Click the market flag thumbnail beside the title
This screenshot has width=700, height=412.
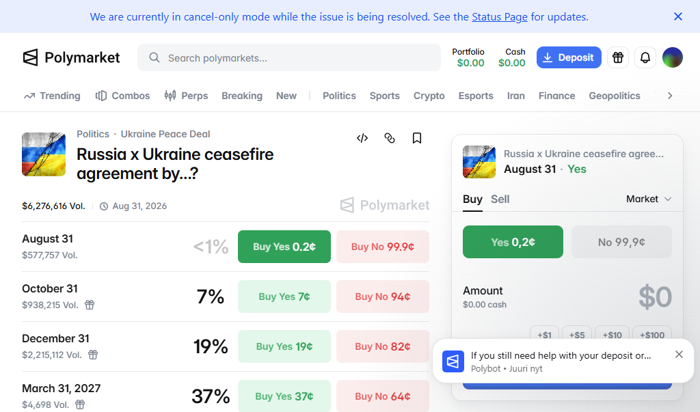pyautogui.click(x=44, y=154)
